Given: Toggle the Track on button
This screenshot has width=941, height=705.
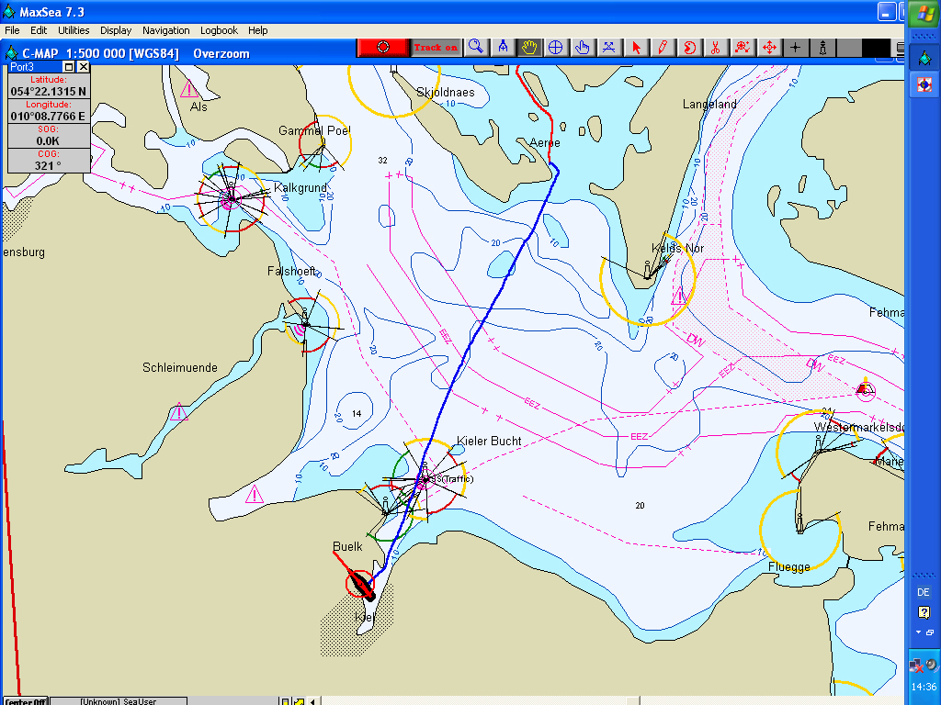Looking at the screenshot, I should [x=436, y=48].
